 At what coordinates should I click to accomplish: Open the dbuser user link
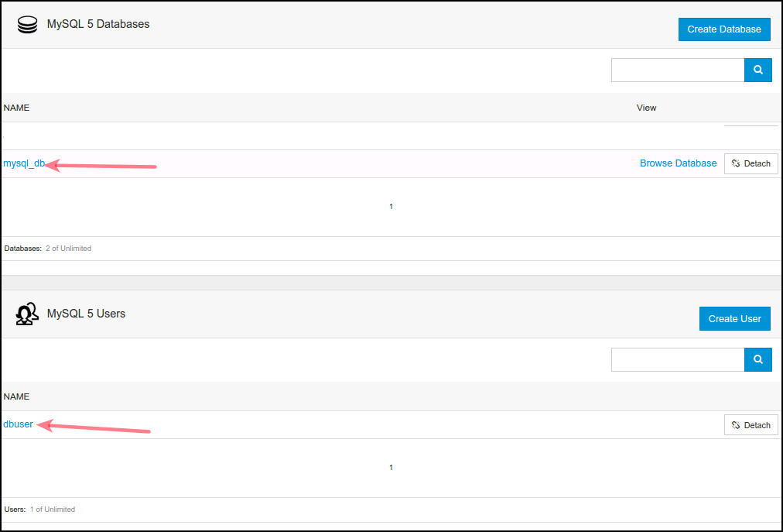(17, 424)
